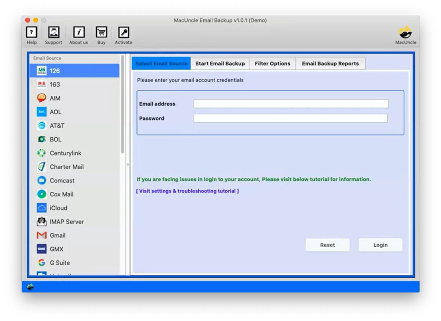Select AOL email source
Image resolution: width=441 pixels, height=321 pixels.
click(56, 112)
